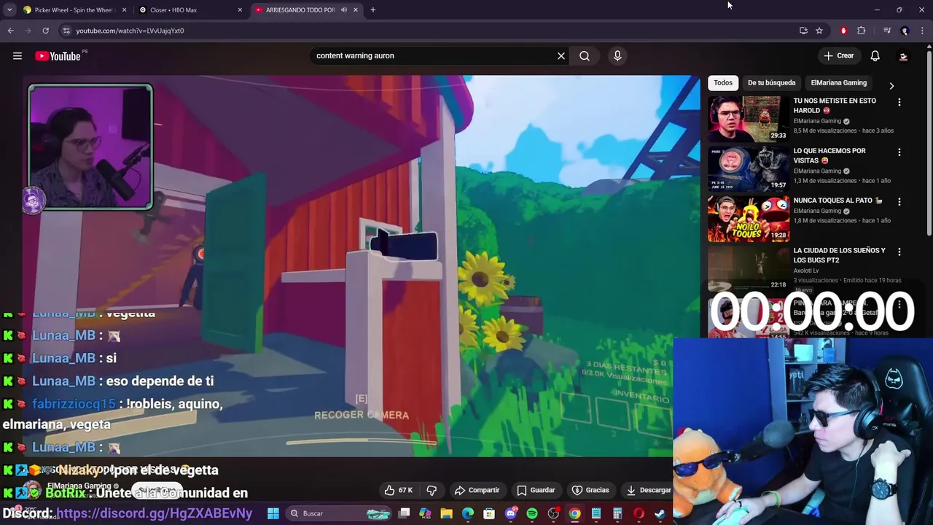Reload the page
This screenshot has height=525, width=933.
click(x=45, y=31)
